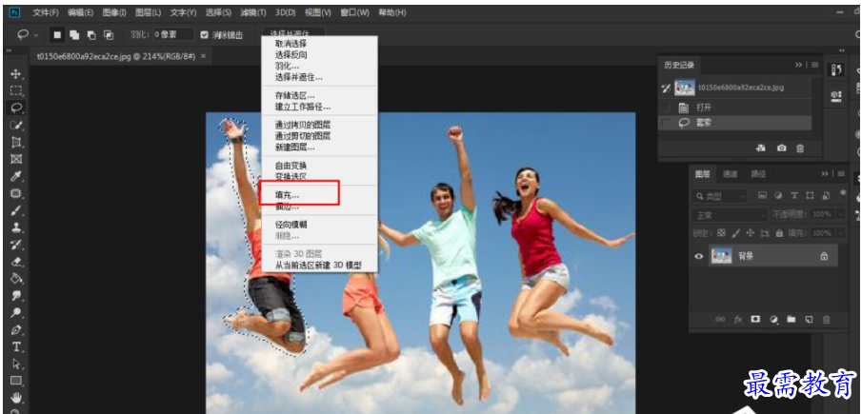Delete current history state trash icon
This screenshot has height=414, width=862.
pyautogui.click(x=800, y=148)
